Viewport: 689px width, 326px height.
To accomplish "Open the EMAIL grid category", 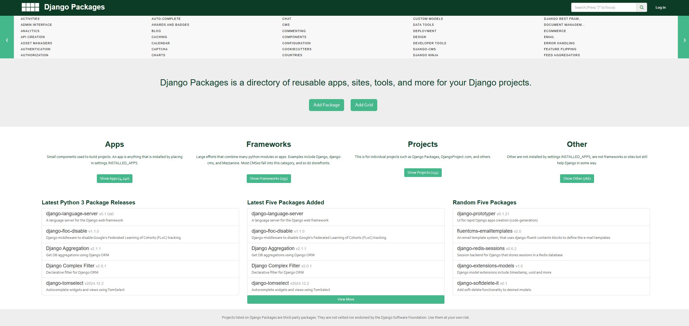I will click(x=549, y=37).
